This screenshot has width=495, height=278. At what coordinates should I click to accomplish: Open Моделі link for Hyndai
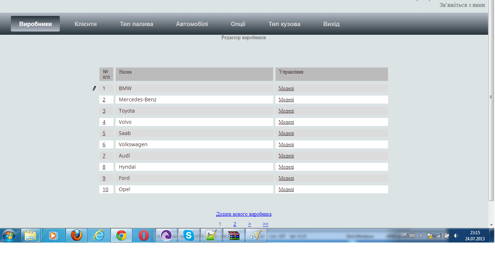286,167
